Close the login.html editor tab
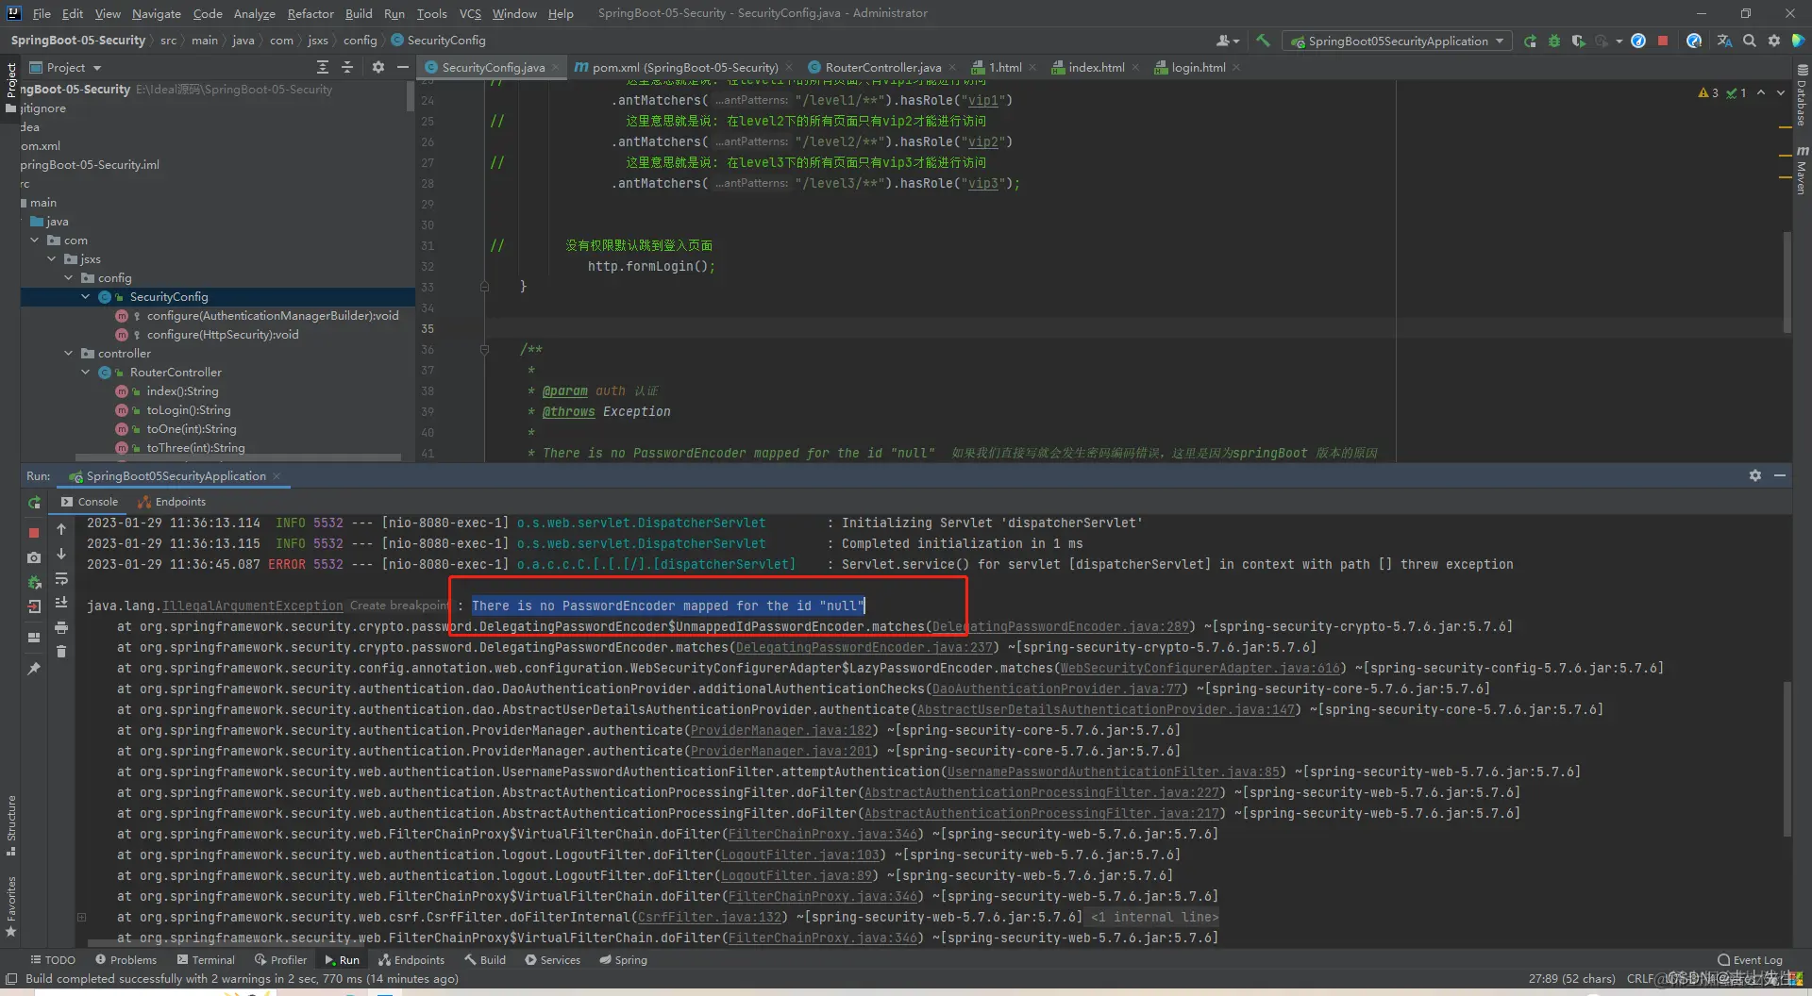 tap(1236, 67)
